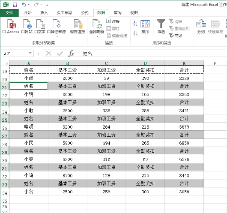Click the 连接 connections button
Image resolution: width=227 pixels, height=213 pixels.
pos(113,21)
